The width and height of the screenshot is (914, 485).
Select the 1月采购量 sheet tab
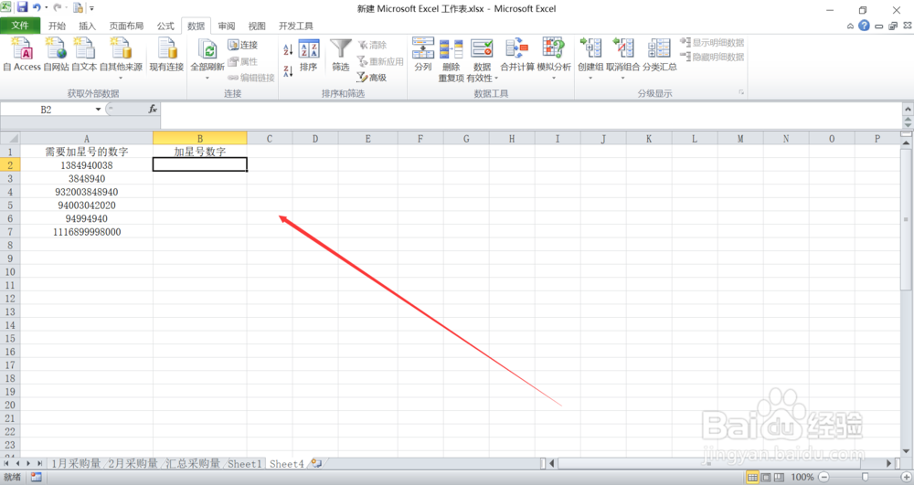pos(76,463)
